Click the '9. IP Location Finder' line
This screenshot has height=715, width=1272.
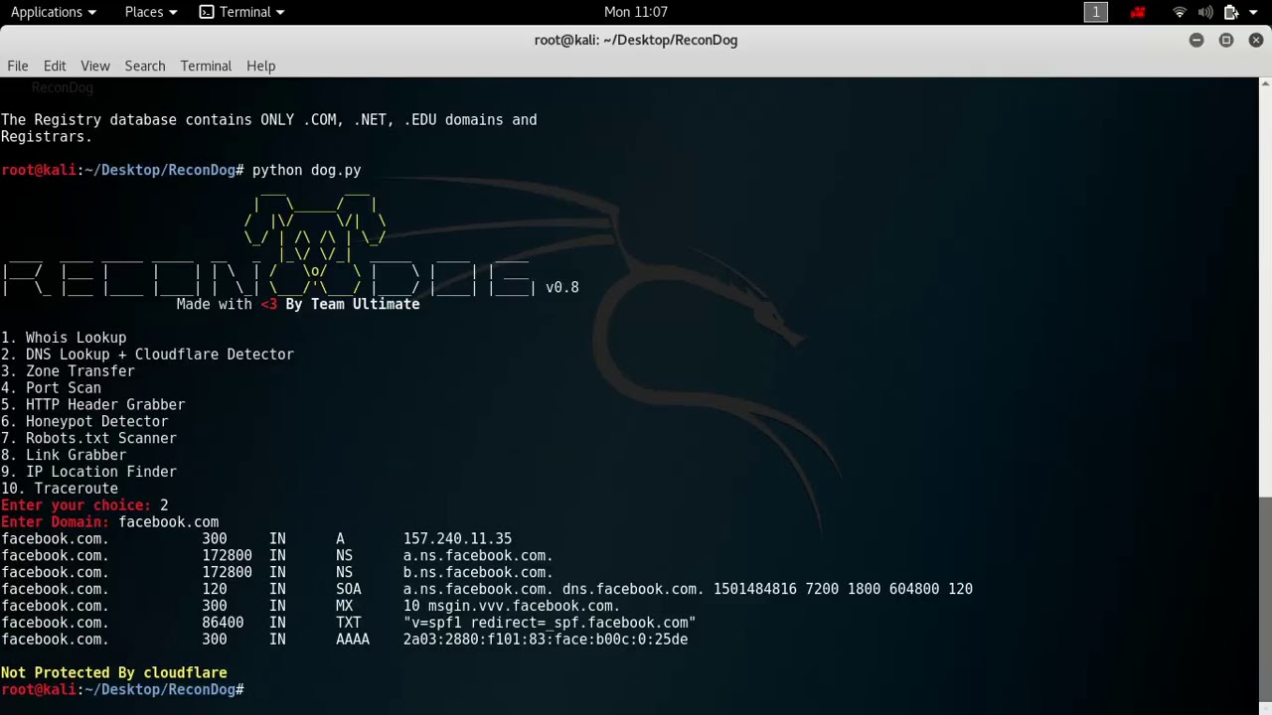click(88, 472)
